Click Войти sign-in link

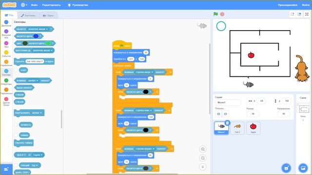[x=306, y=5]
